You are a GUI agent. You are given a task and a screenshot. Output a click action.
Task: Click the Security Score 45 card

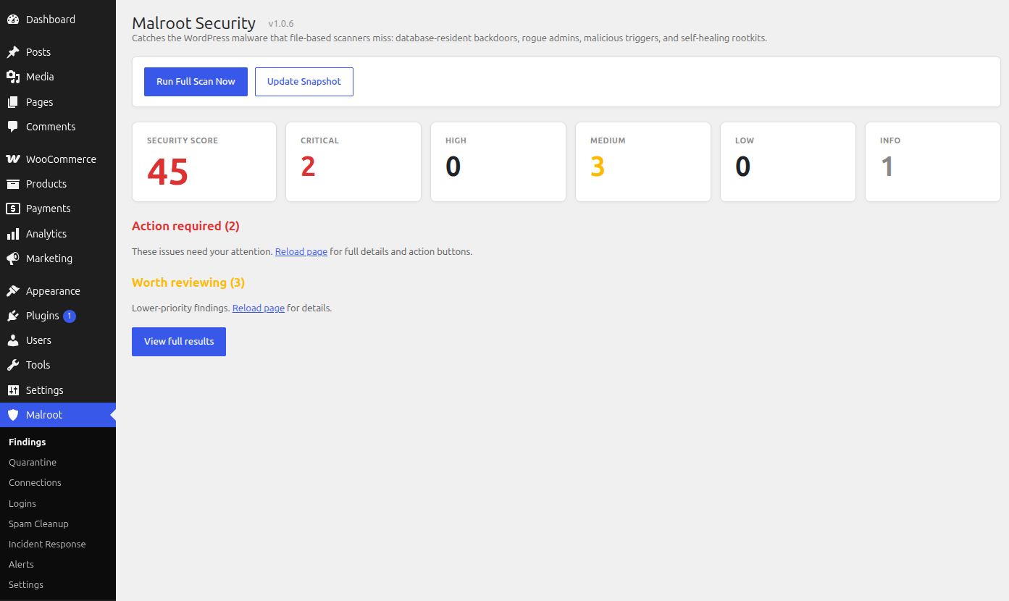(x=204, y=161)
